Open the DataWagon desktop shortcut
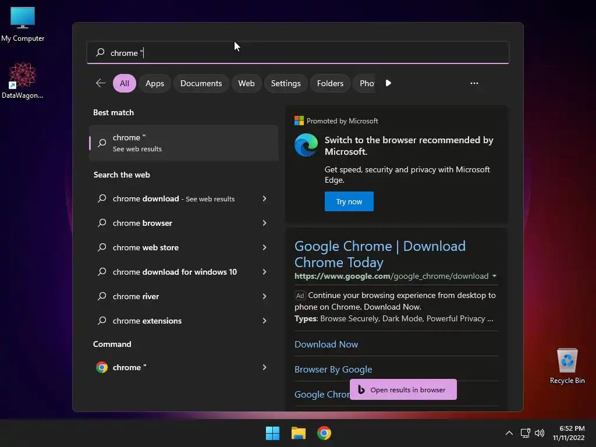This screenshot has width=596, height=447. point(22,80)
